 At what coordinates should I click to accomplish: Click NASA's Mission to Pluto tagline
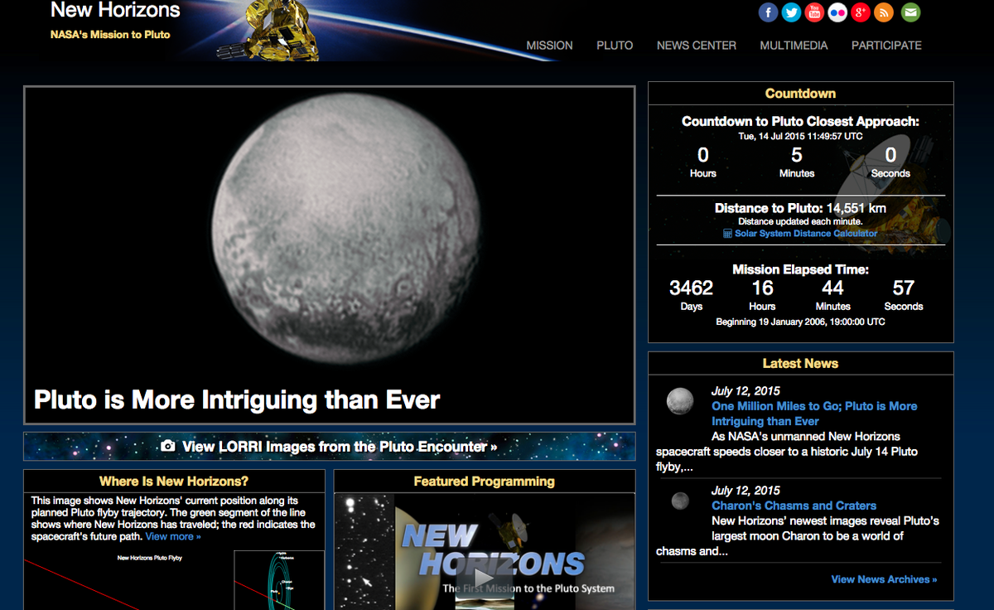[x=110, y=35]
